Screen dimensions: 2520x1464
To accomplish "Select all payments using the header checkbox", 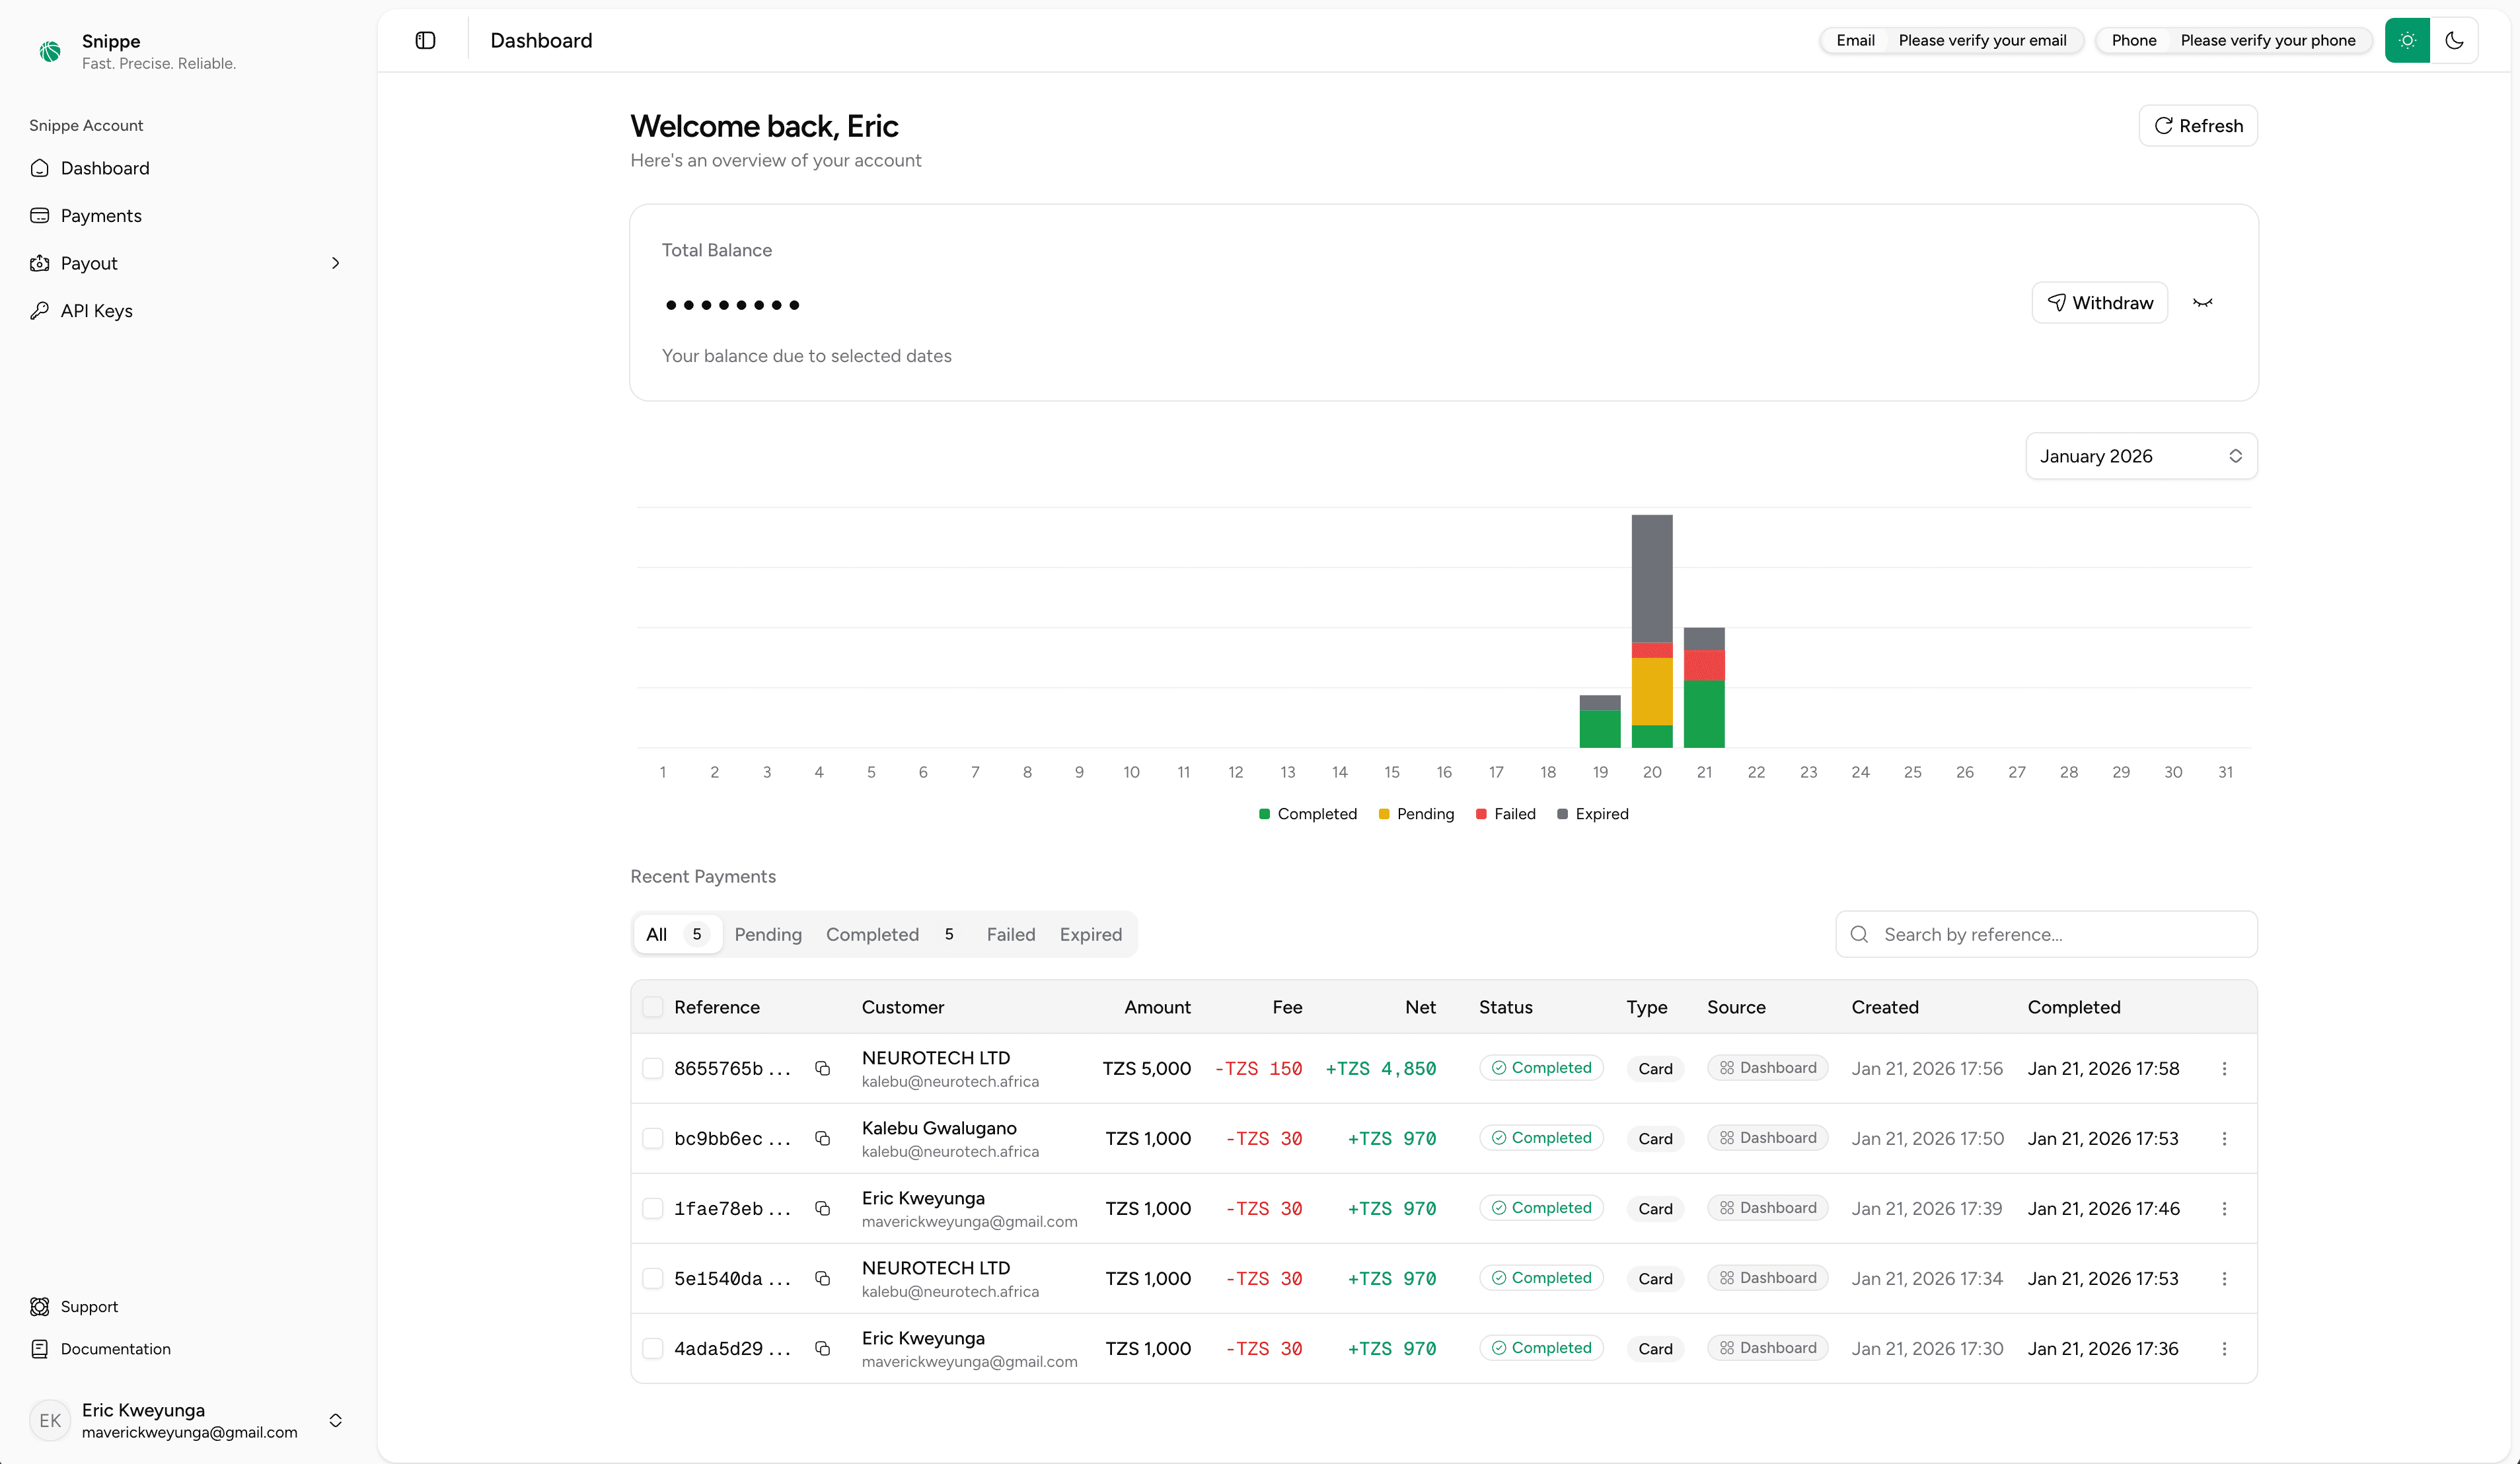I will [x=653, y=1006].
